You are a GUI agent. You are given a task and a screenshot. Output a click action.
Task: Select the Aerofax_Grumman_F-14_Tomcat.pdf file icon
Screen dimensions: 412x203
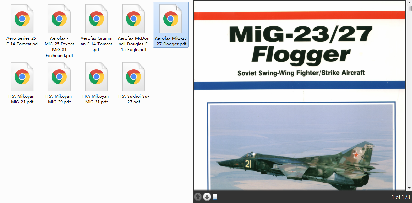click(x=96, y=19)
